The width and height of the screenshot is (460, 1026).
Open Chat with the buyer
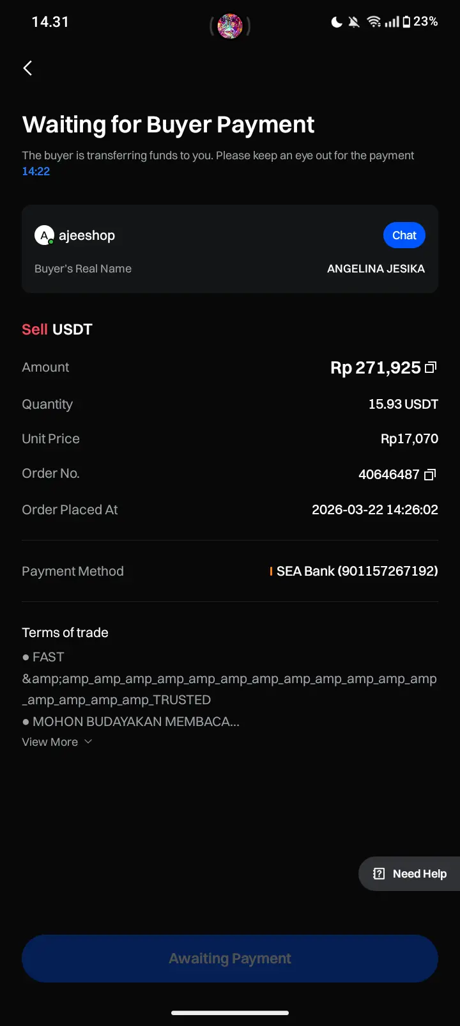pos(404,235)
